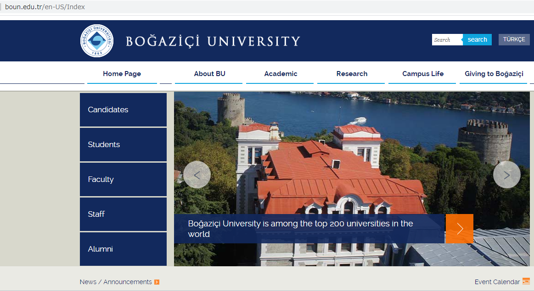Viewport: 534px width, 291px height.
Task: Open the story via orange arrow button
Action: pos(460,229)
